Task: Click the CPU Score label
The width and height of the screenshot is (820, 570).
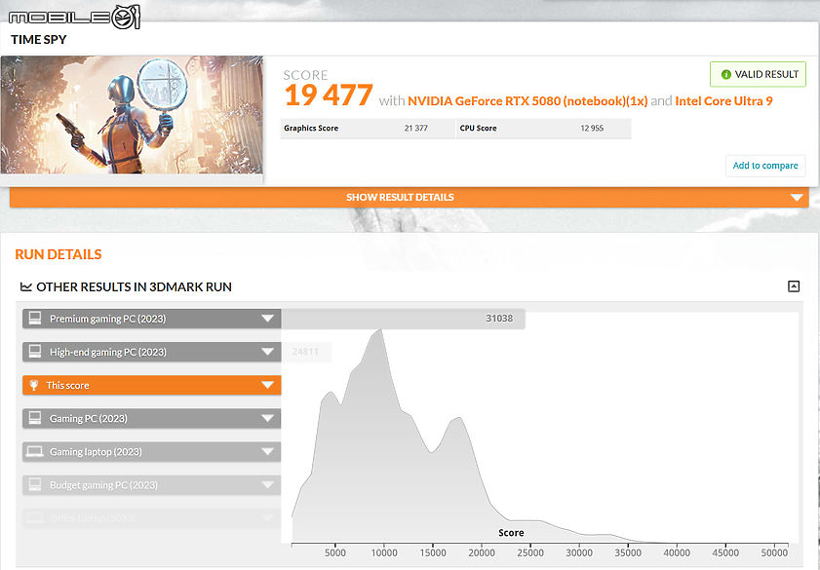Action: (478, 128)
